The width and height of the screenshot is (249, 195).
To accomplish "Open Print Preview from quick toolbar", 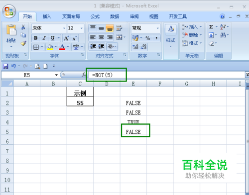I will (x=37, y=66).
